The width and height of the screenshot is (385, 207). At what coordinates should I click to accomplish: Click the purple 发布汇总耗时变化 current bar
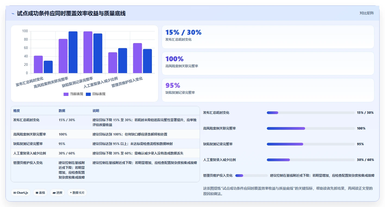click(x=38, y=64)
